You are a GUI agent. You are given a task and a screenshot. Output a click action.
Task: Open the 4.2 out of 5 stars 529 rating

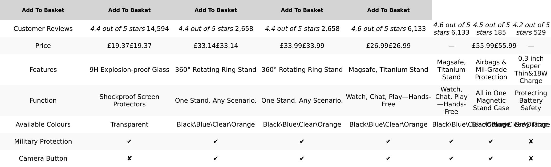pyautogui.click(x=531, y=29)
